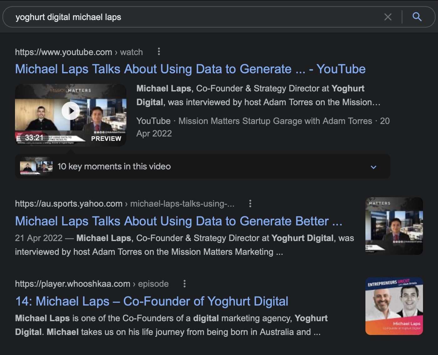438x355 pixels.
Task: Click the PREVIEW label on the video thumbnail
Action: click(106, 139)
